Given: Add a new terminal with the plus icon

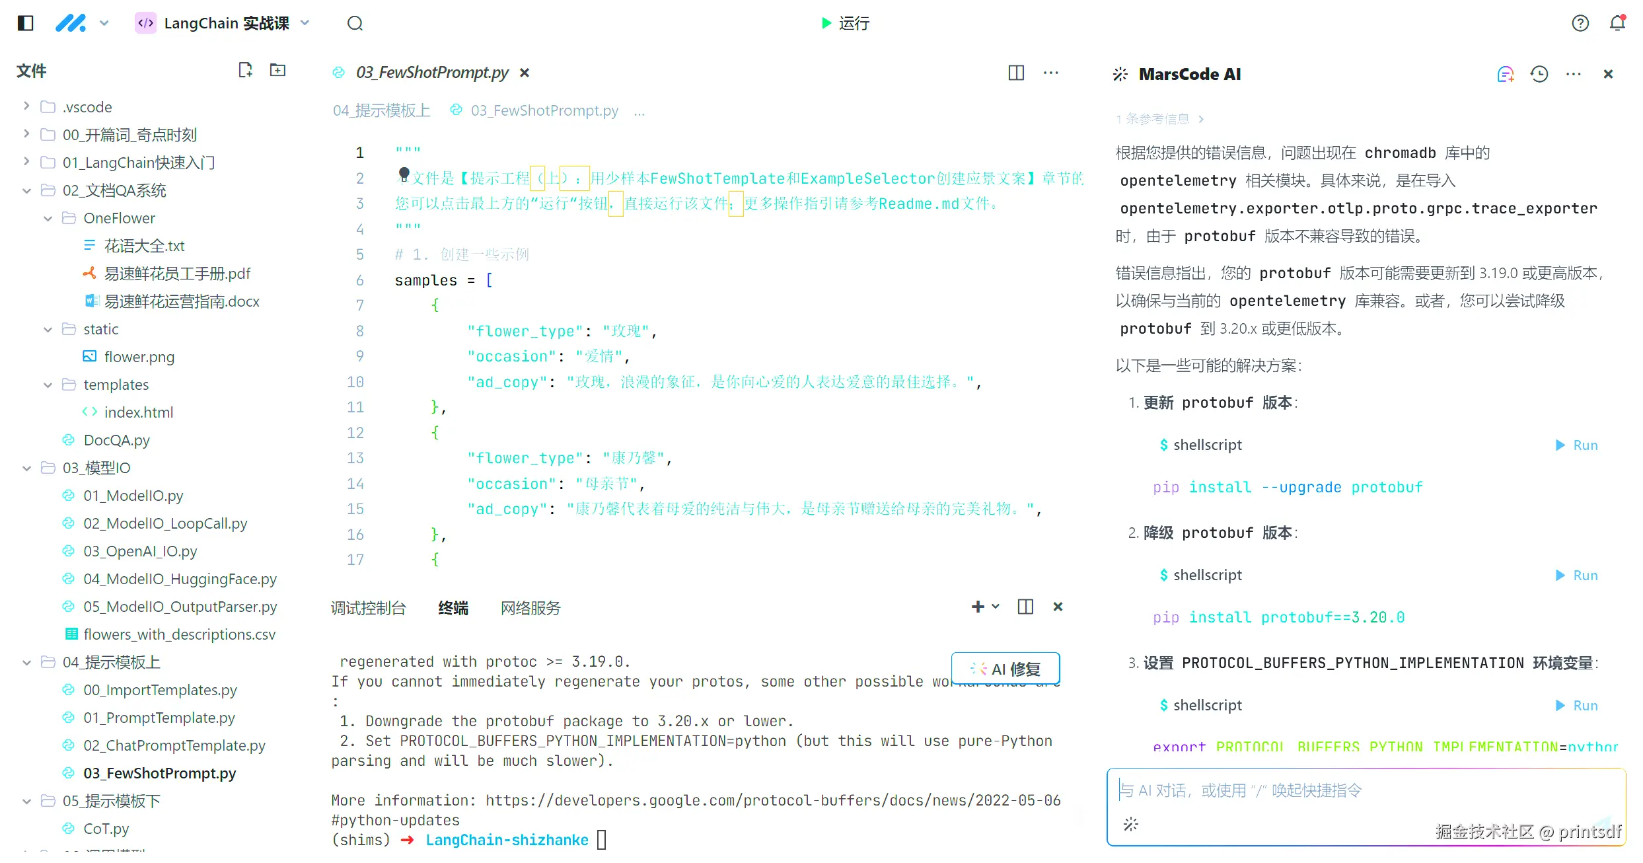Looking at the screenshot, I should (978, 607).
